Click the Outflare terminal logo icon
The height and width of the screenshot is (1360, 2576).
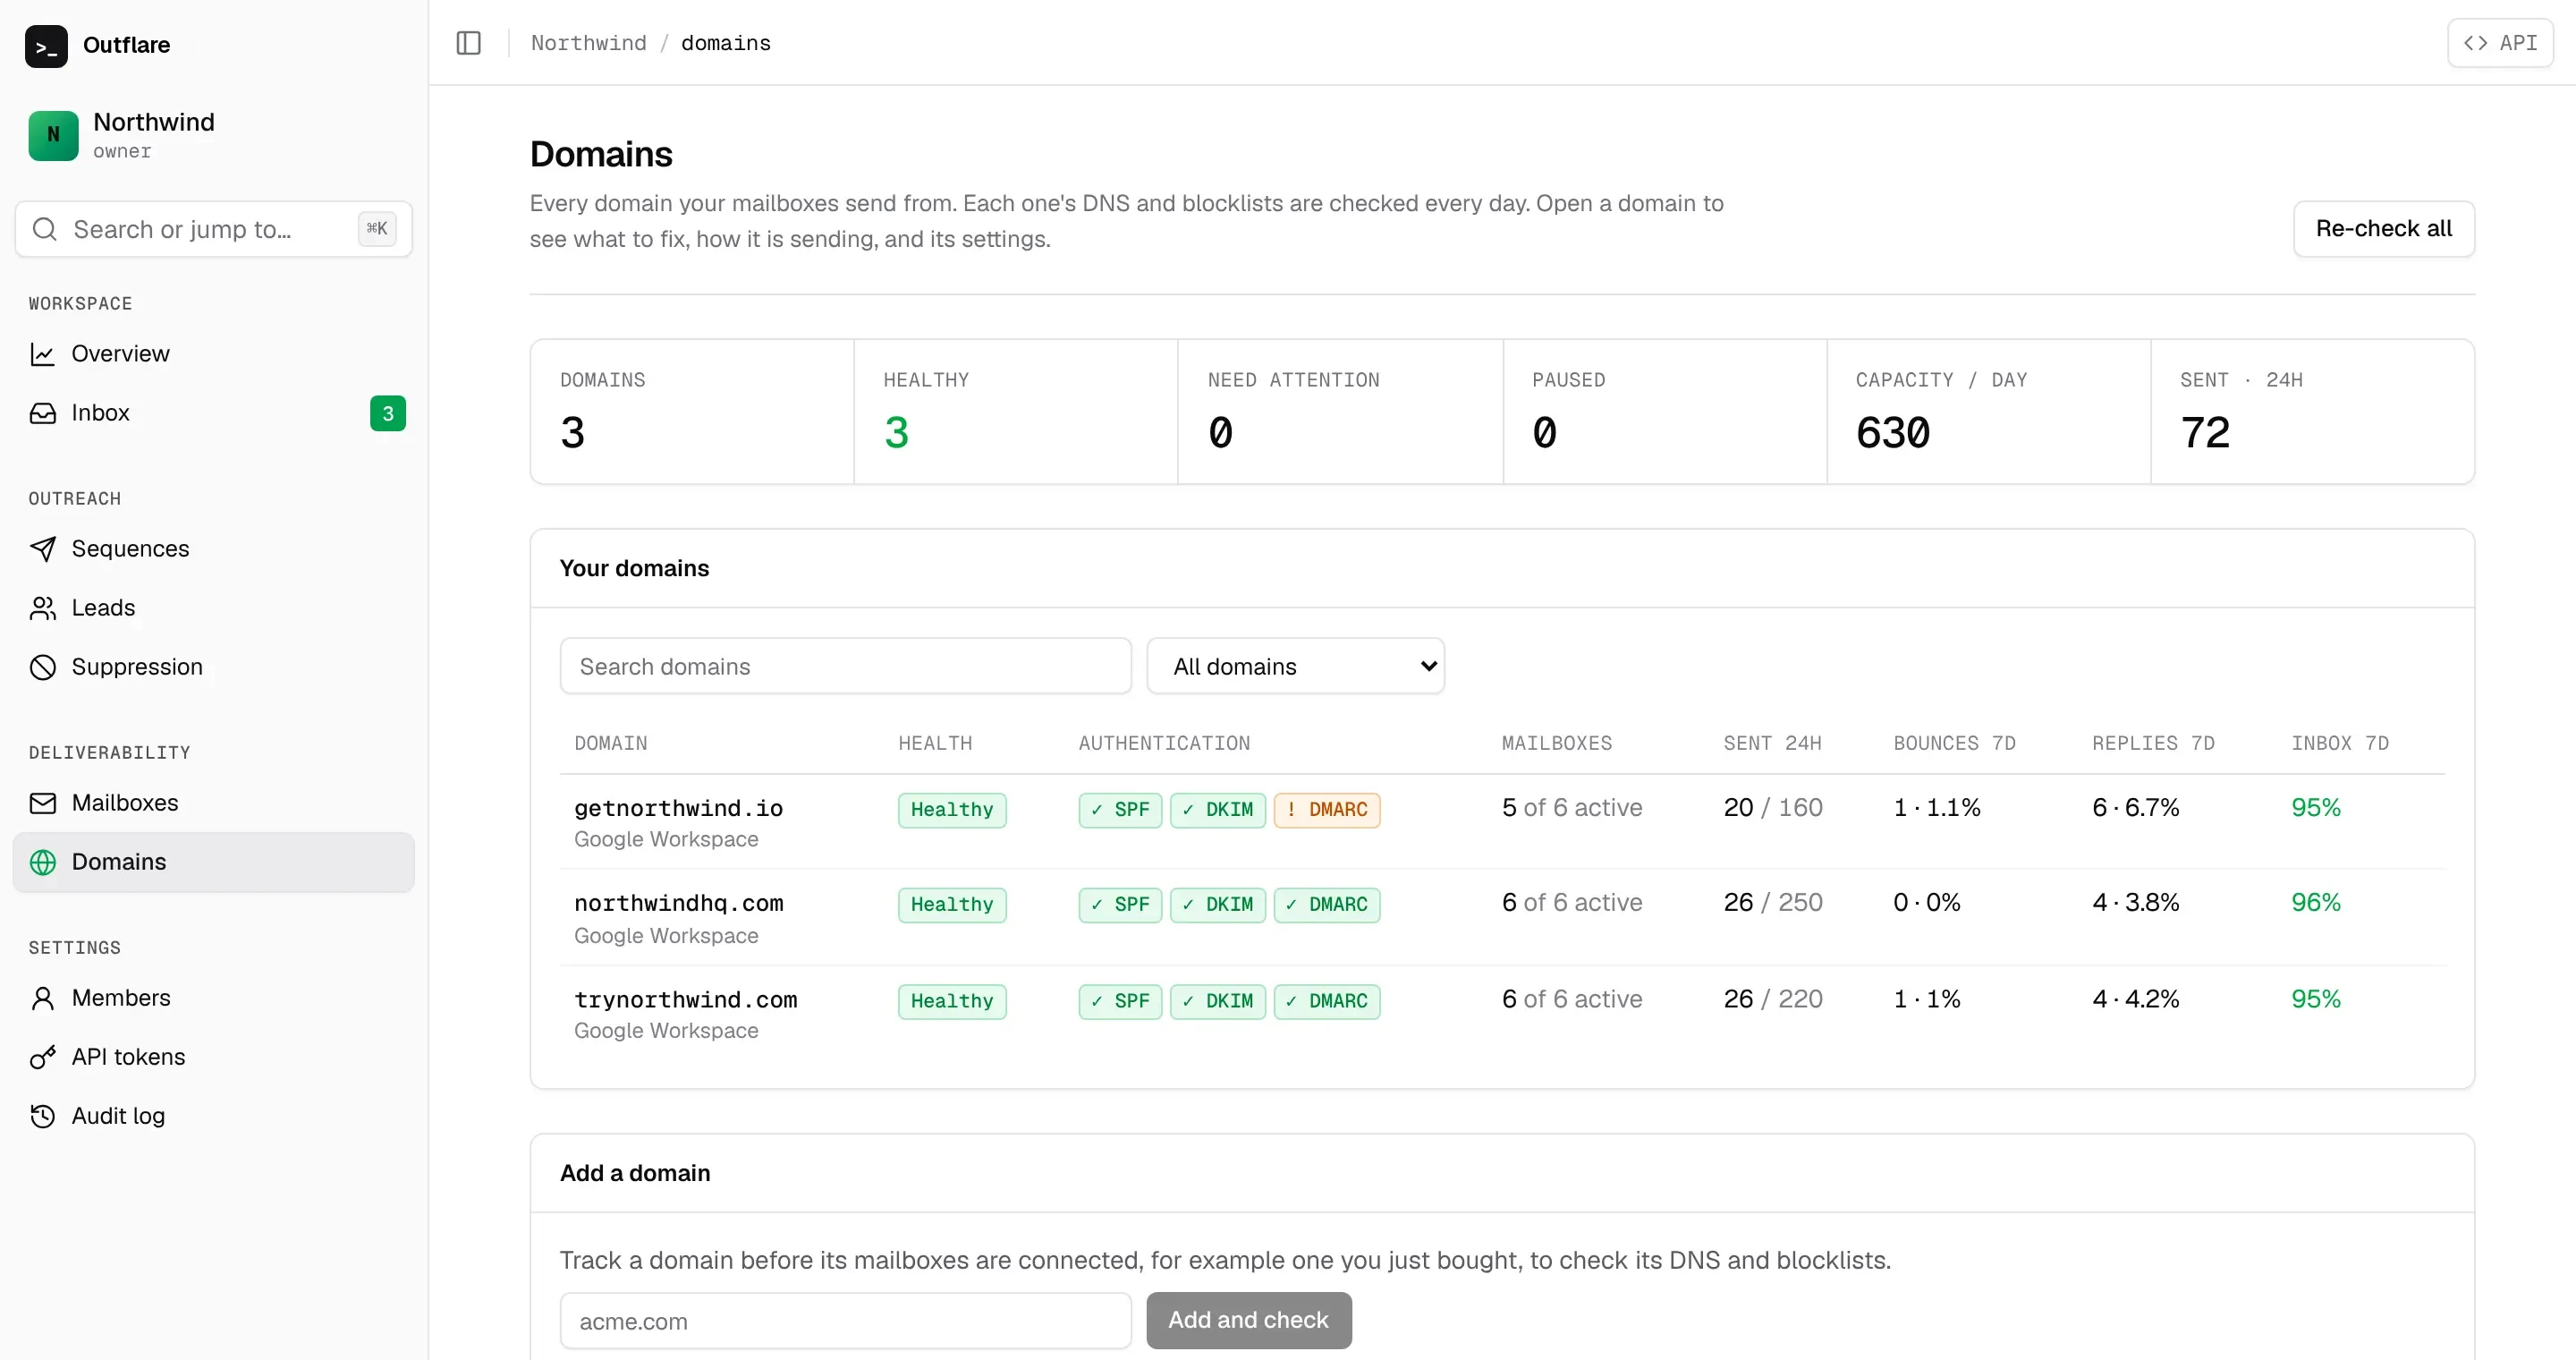[x=46, y=46]
